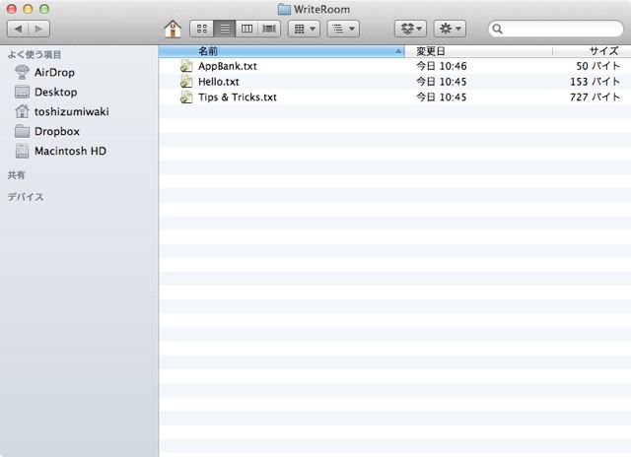Click the 153 バイト size value

(596, 82)
